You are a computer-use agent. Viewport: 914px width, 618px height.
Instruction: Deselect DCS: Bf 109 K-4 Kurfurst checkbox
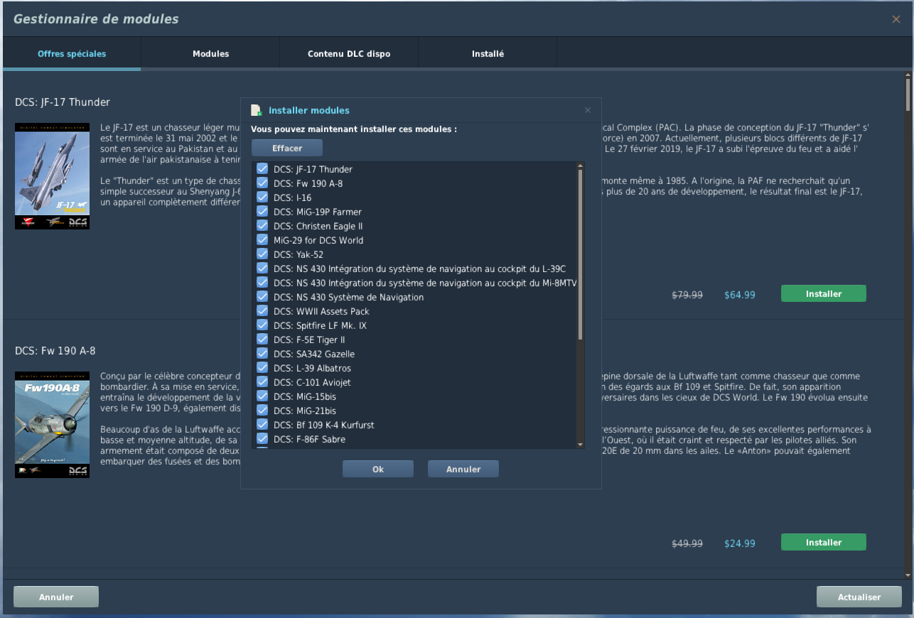click(262, 425)
